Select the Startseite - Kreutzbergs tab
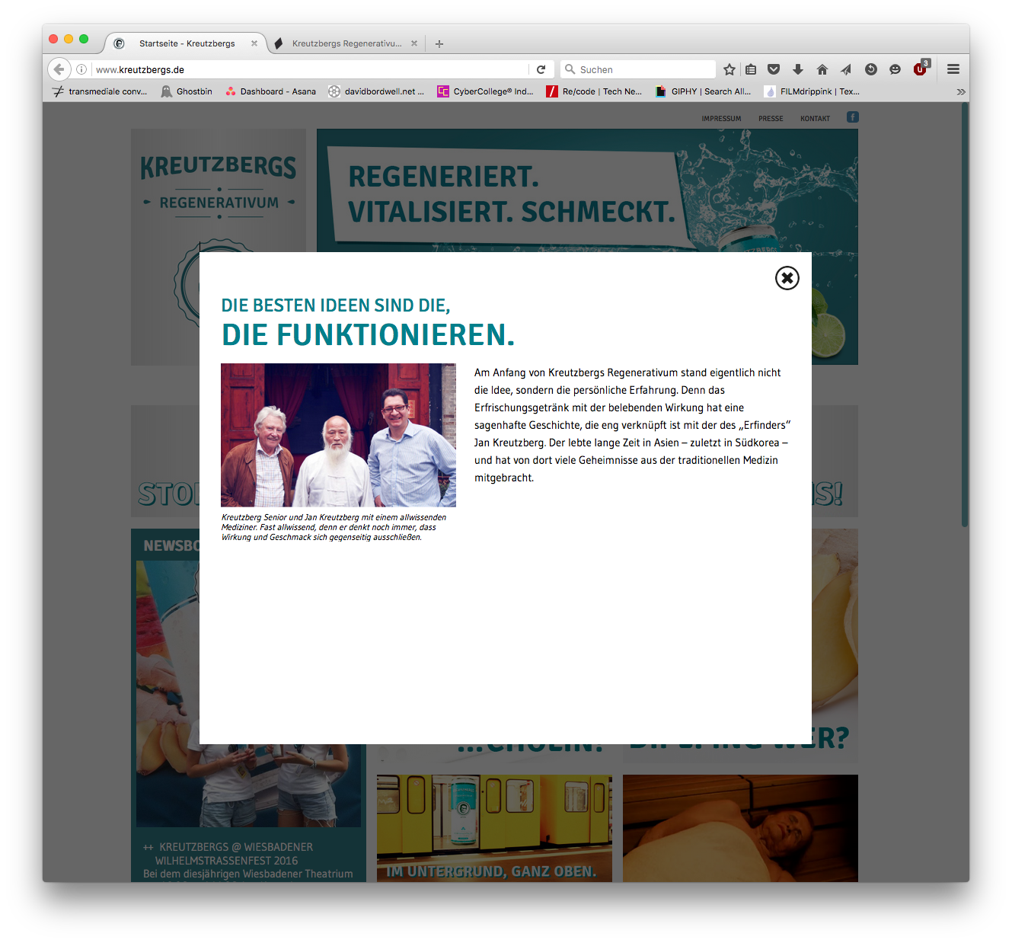The image size is (1012, 943). [x=186, y=43]
